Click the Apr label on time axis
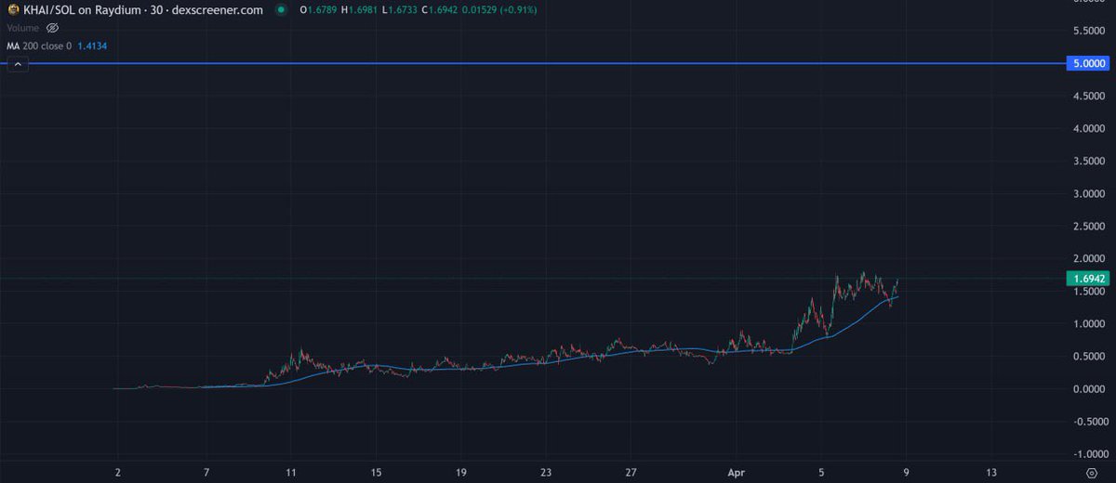Screen dimensions: 1116x483 click(737, 472)
